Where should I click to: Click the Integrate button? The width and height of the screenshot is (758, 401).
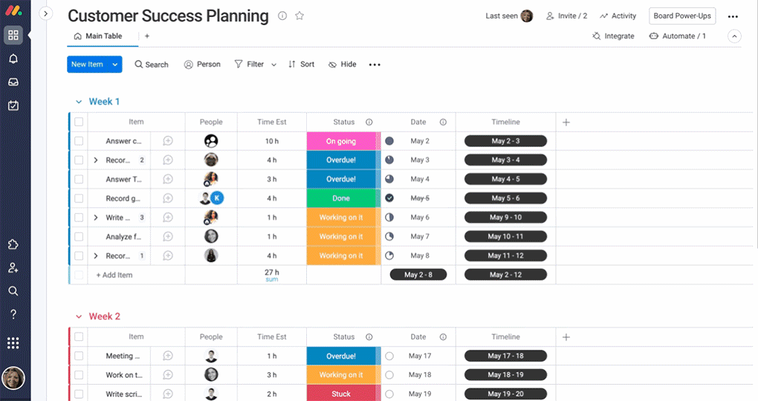(613, 36)
